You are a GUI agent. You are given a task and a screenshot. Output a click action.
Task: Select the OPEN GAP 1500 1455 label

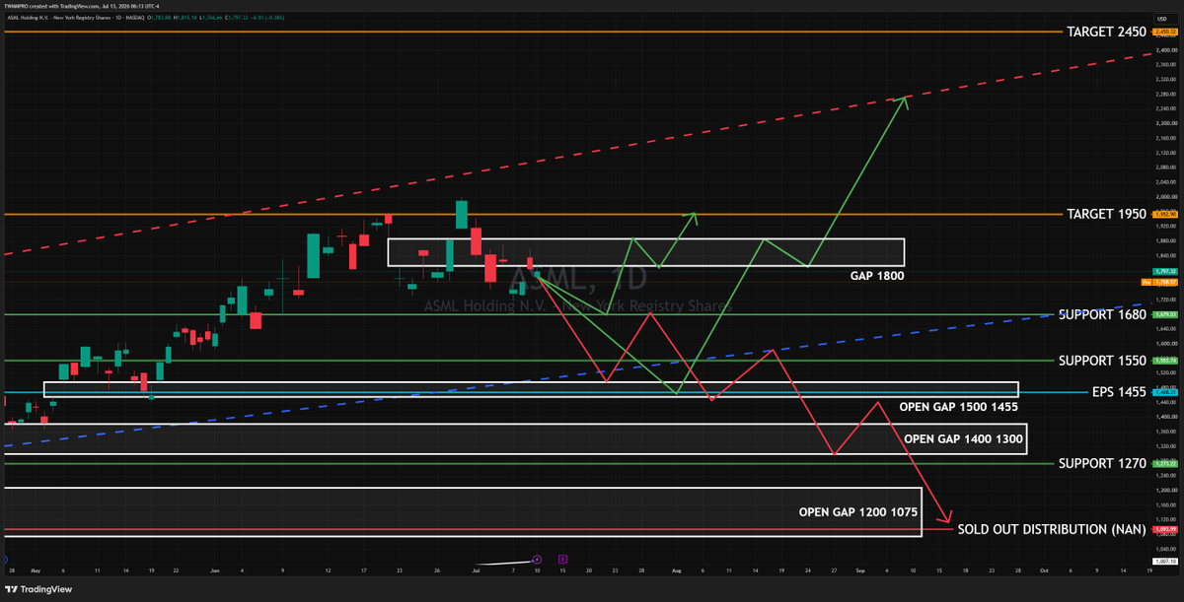coord(958,407)
